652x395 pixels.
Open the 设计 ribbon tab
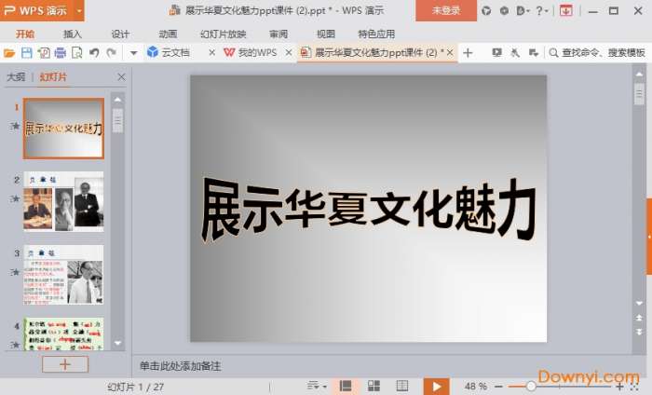click(120, 34)
